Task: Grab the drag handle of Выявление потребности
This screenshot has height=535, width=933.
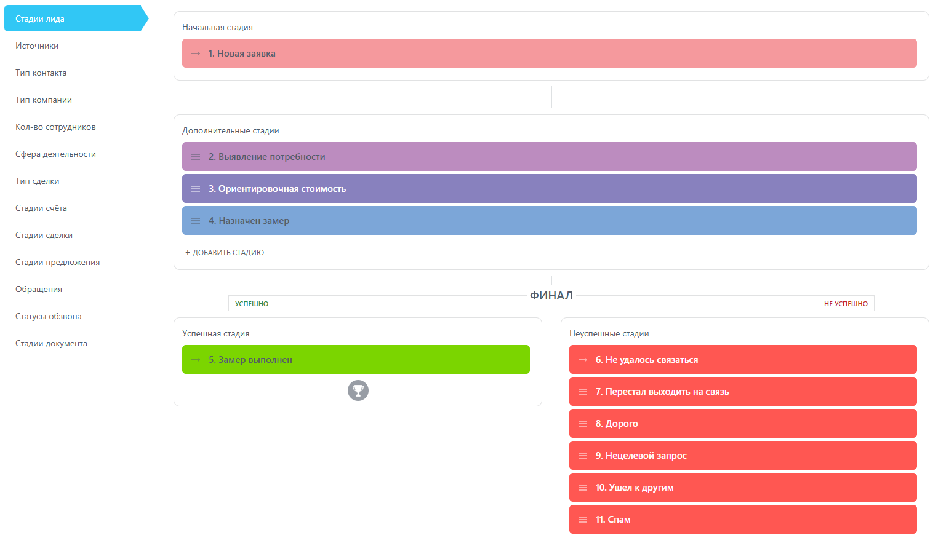Action: pyautogui.click(x=196, y=157)
